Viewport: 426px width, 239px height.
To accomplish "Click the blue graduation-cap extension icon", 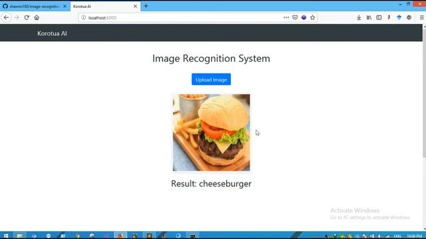I will [x=399, y=18].
